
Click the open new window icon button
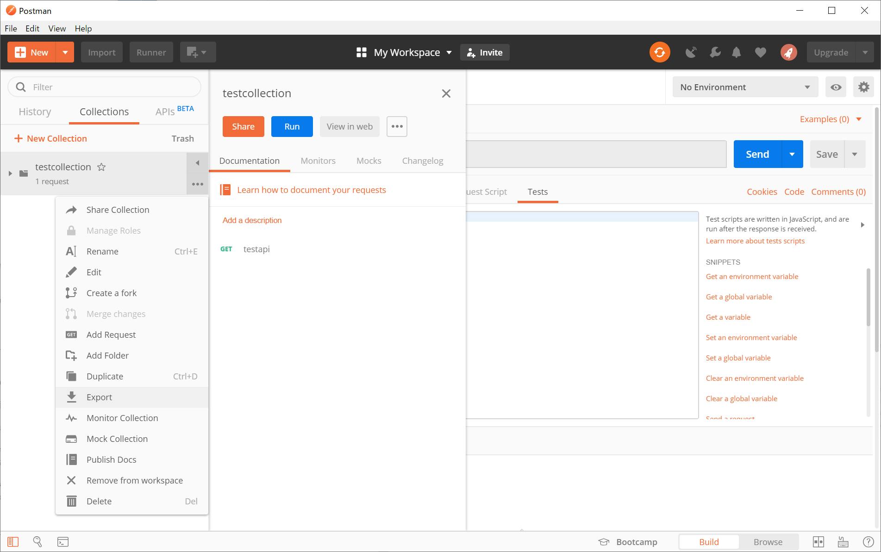(x=198, y=52)
